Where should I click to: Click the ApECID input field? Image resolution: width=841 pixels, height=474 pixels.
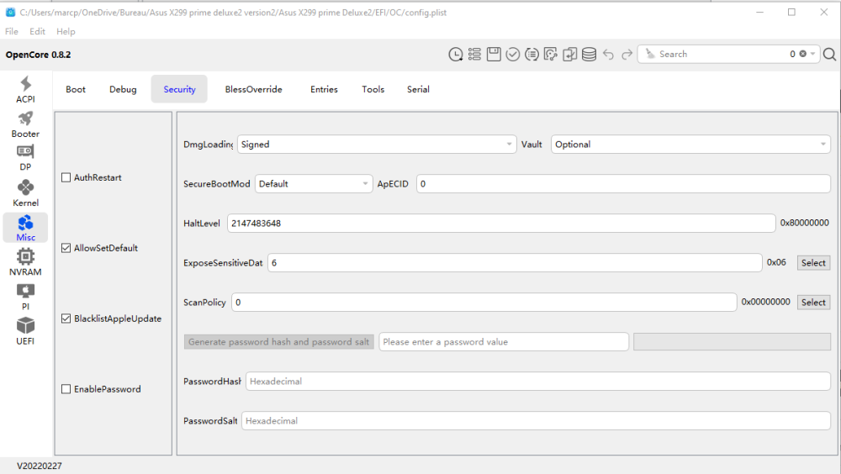click(623, 184)
